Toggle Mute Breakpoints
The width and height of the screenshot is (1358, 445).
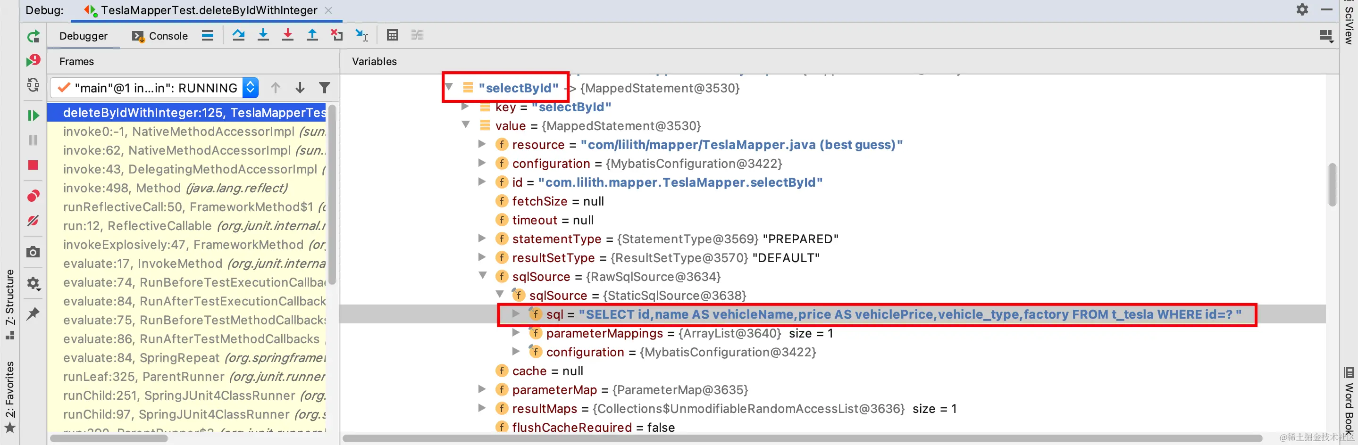tap(33, 221)
